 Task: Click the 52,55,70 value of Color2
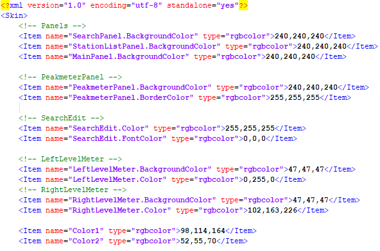[198, 241]
